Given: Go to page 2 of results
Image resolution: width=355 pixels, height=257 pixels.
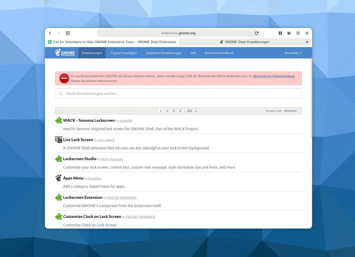Looking at the screenshot, I should tap(167, 111).
